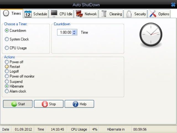Click the Actions group heading
The width and height of the screenshot is (177, 133).
[x=9, y=57]
